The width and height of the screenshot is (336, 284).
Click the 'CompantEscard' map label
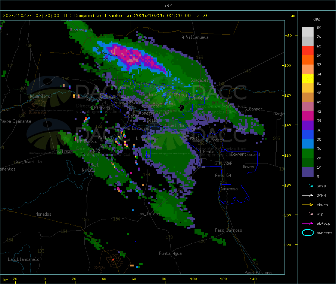coord(245,154)
